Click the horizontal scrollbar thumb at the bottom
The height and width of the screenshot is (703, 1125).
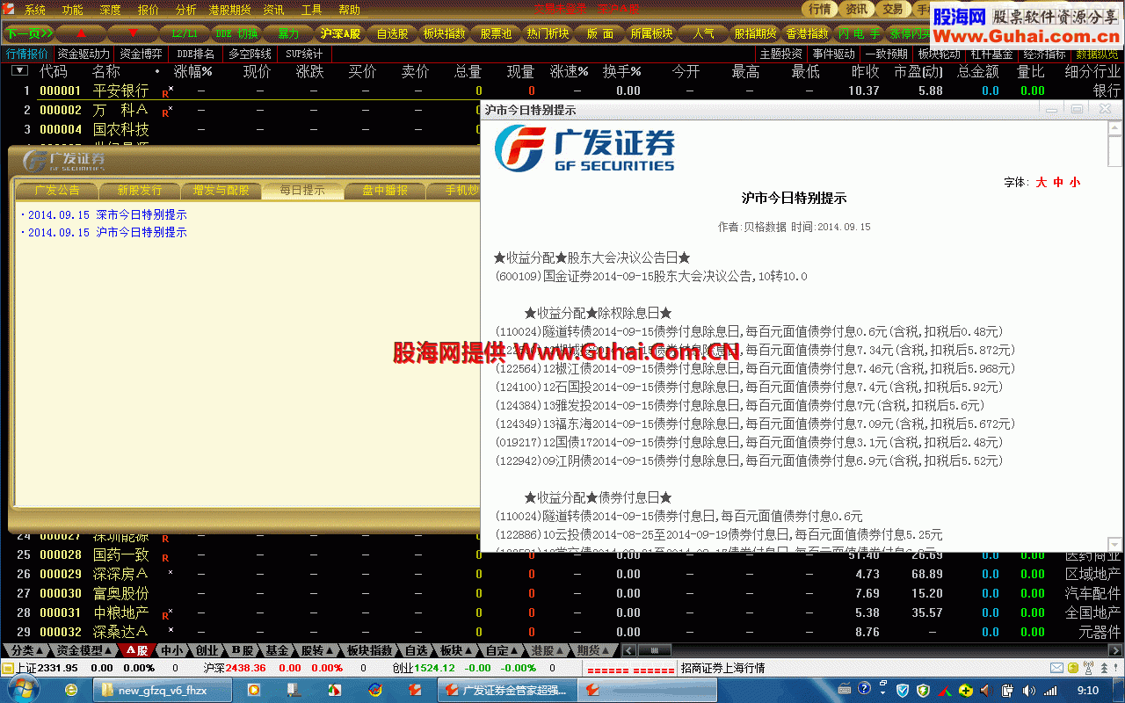click(x=654, y=650)
